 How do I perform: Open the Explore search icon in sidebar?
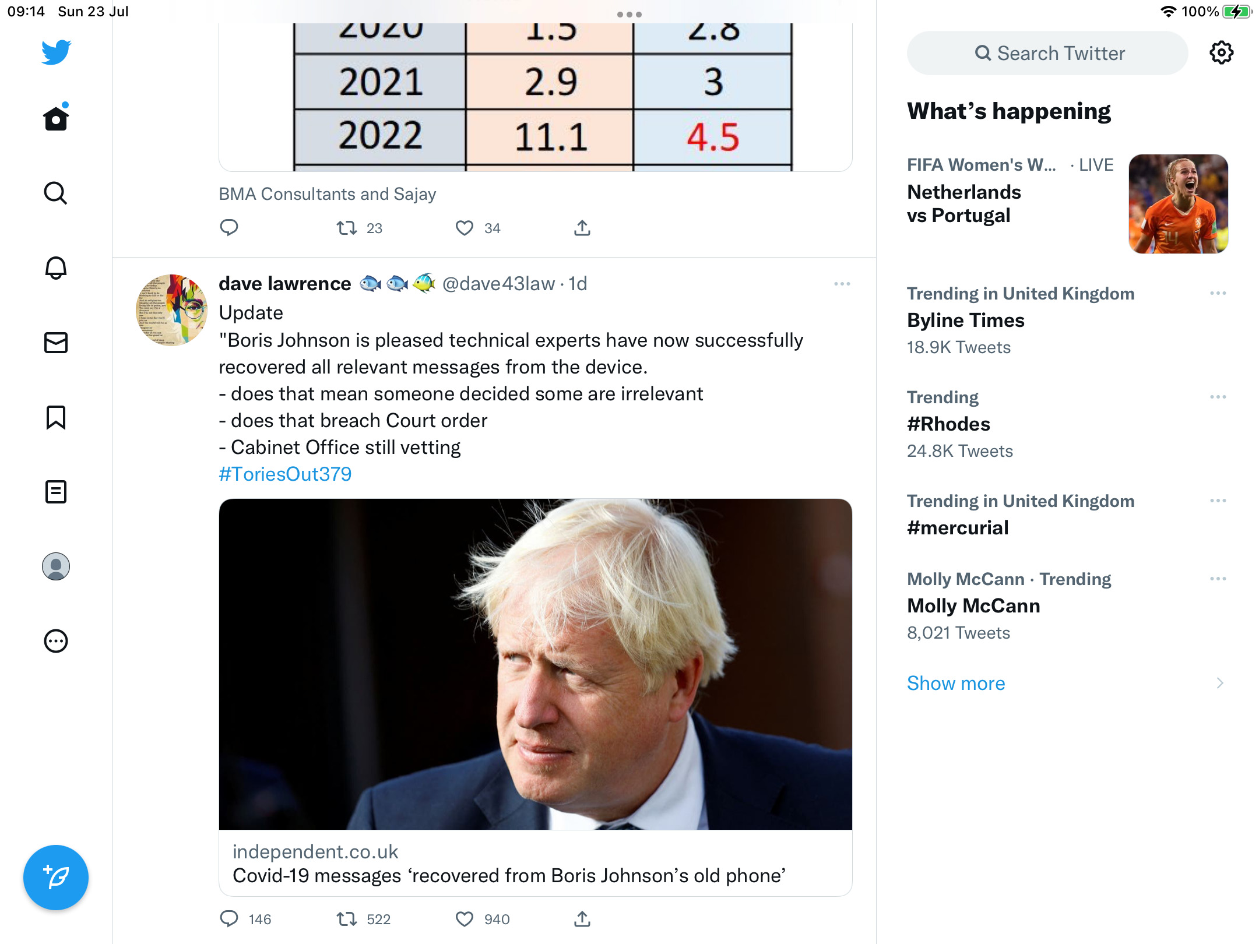point(56,193)
